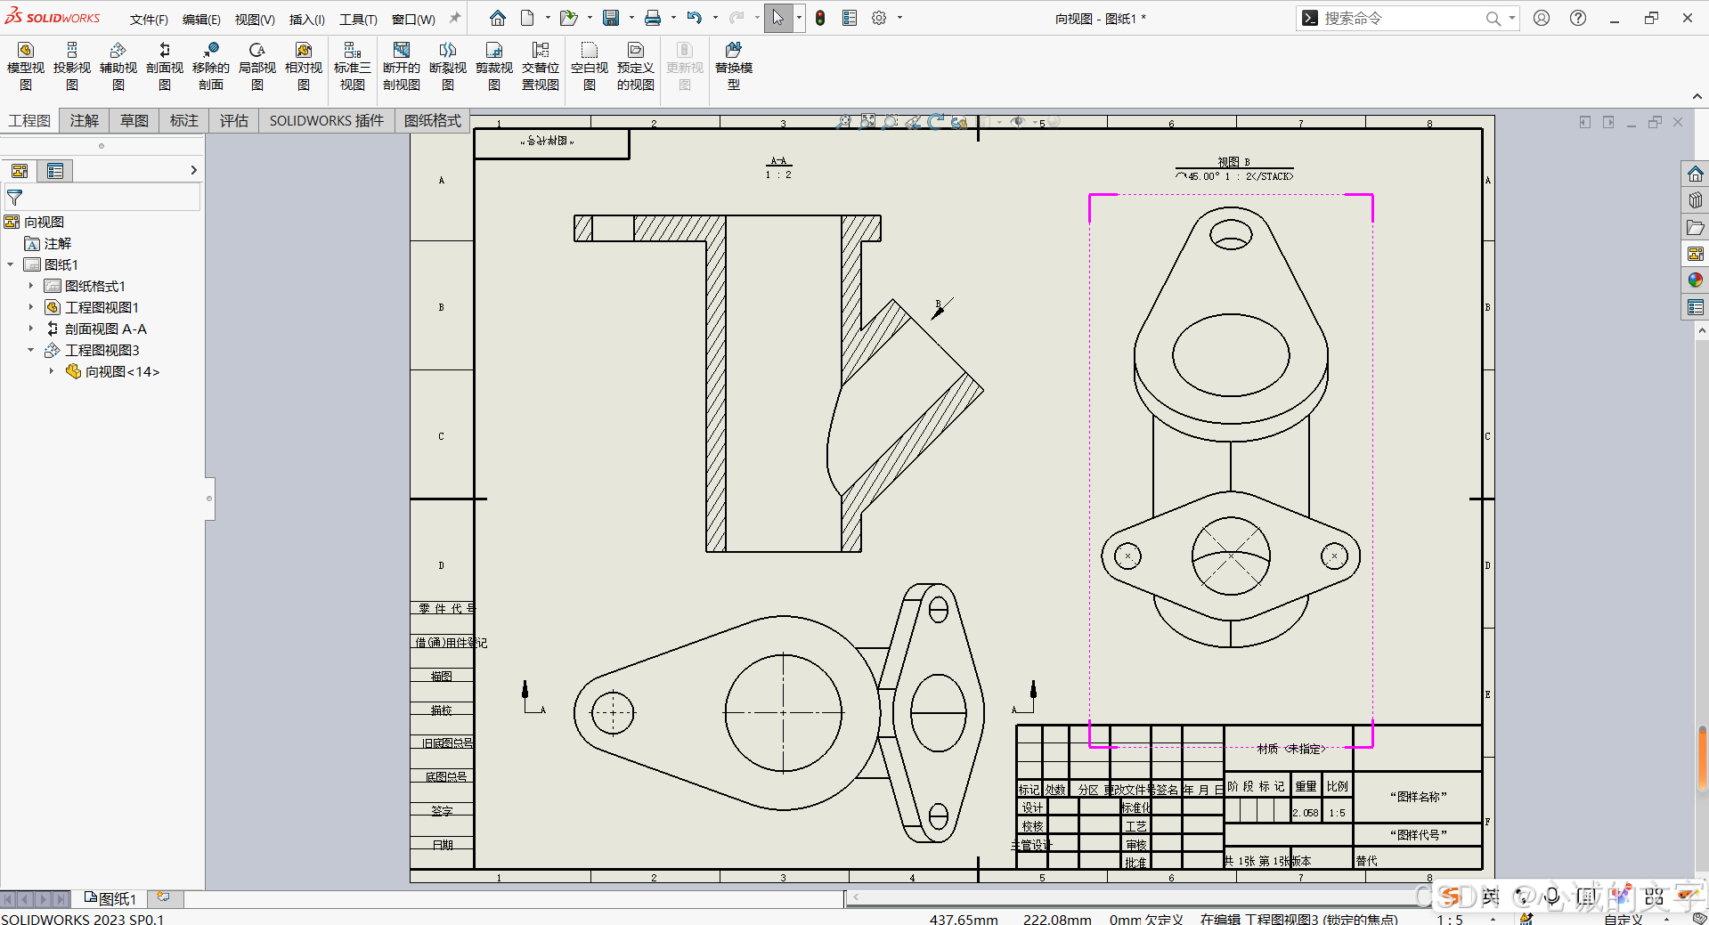The image size is (1709, 925).
Task: Select the Projected View (投影视图) tool
Action: coord(72,67)
